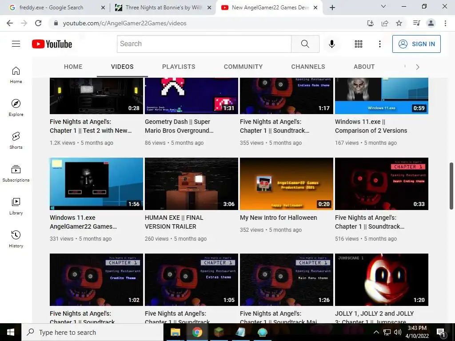The height and width of the screenshot is (341, 455).
Task: Open Geometry Dash Super Mario Bros video title
Action: 179,126
